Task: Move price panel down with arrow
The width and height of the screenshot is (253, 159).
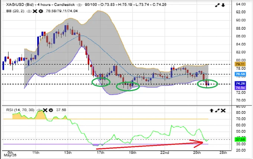Action: pyautogui.click(x=223, y=5)
